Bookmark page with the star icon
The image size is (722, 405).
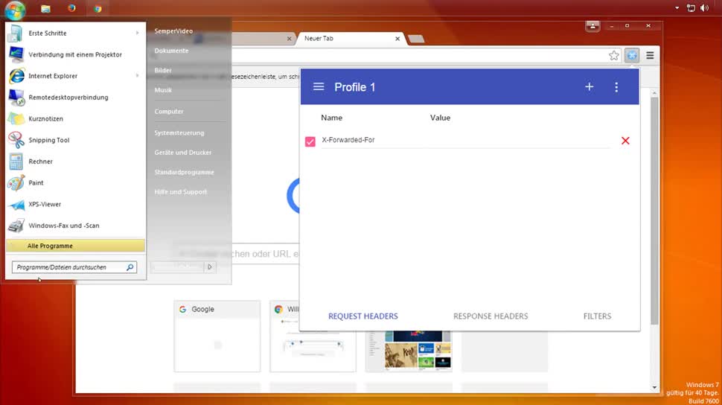tap(614, 55)
